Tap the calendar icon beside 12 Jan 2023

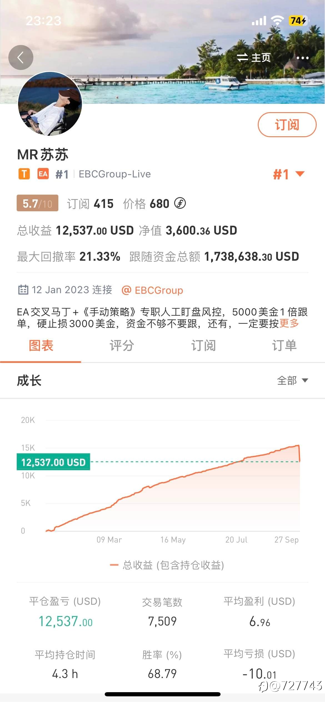point(23,290)
